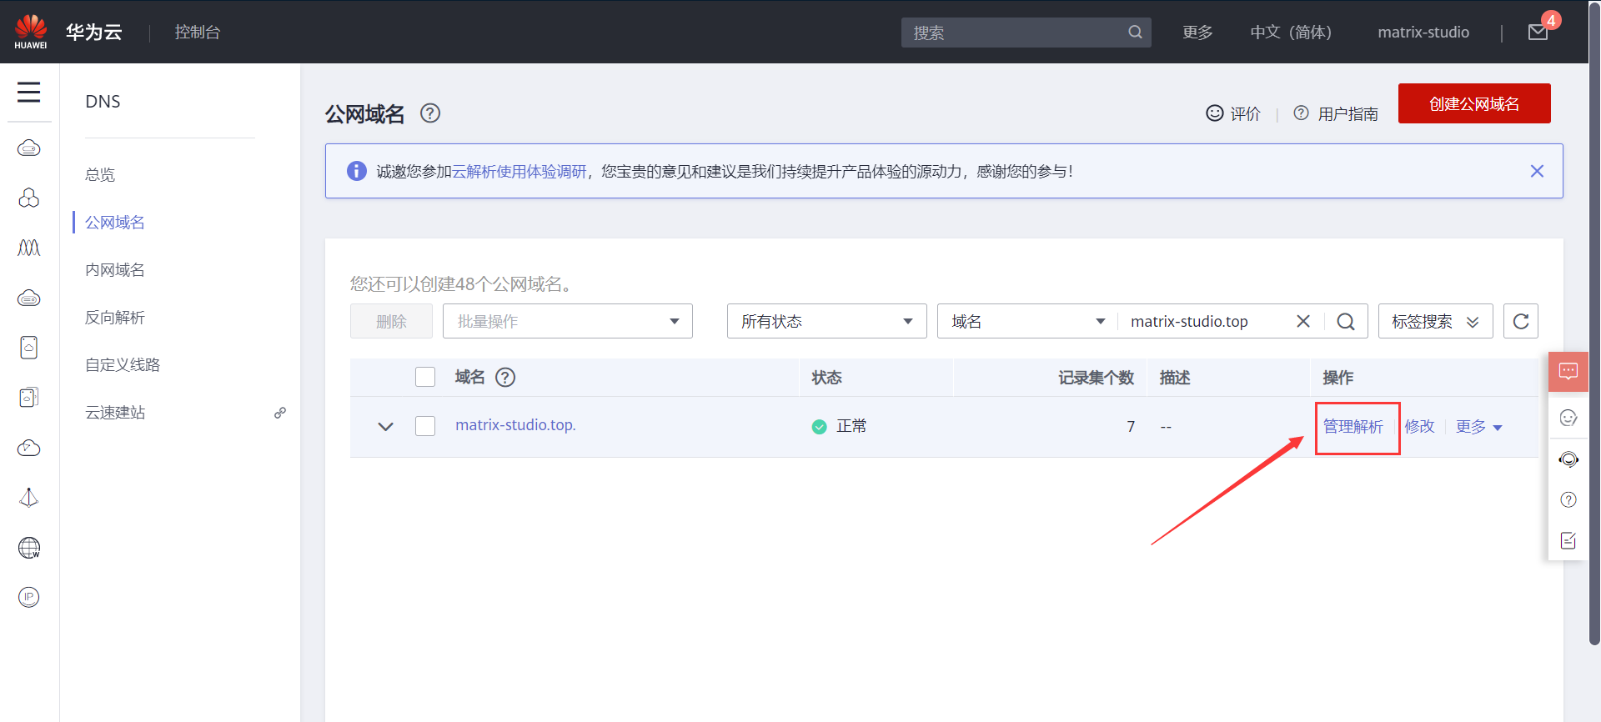Select 公网域名 in DNS menu
This screenshot has width=1601, height=722.
coord(115,223)
